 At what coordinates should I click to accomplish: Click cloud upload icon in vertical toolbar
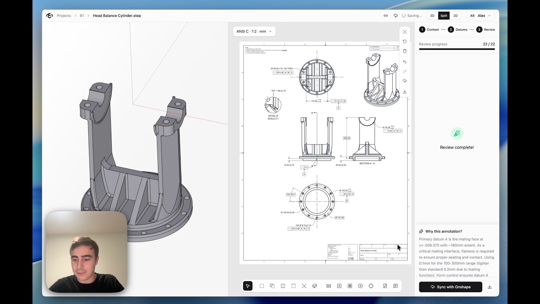[x=405, y=81]
